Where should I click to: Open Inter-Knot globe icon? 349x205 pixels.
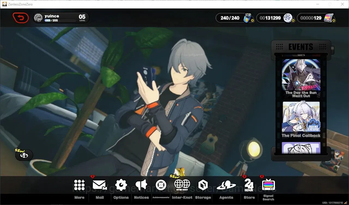[x=182, y=185]
